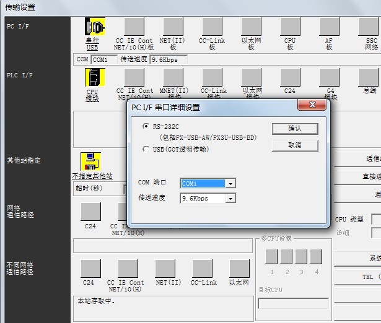381x323 pixels.
Task: Click the CPU 板 icon in PC I/F row
Action: coord(290,27)
